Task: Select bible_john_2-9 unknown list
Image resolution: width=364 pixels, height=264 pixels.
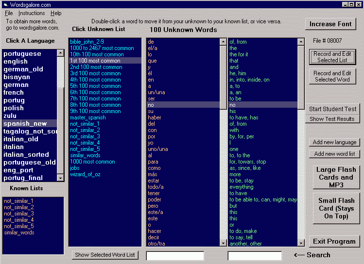Action: click(x=105, y=42)
